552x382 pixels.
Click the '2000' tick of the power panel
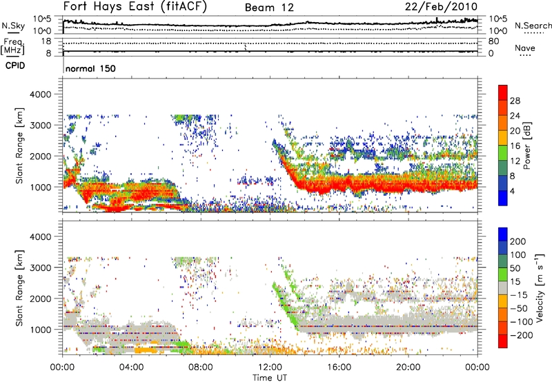coord(40,156)
